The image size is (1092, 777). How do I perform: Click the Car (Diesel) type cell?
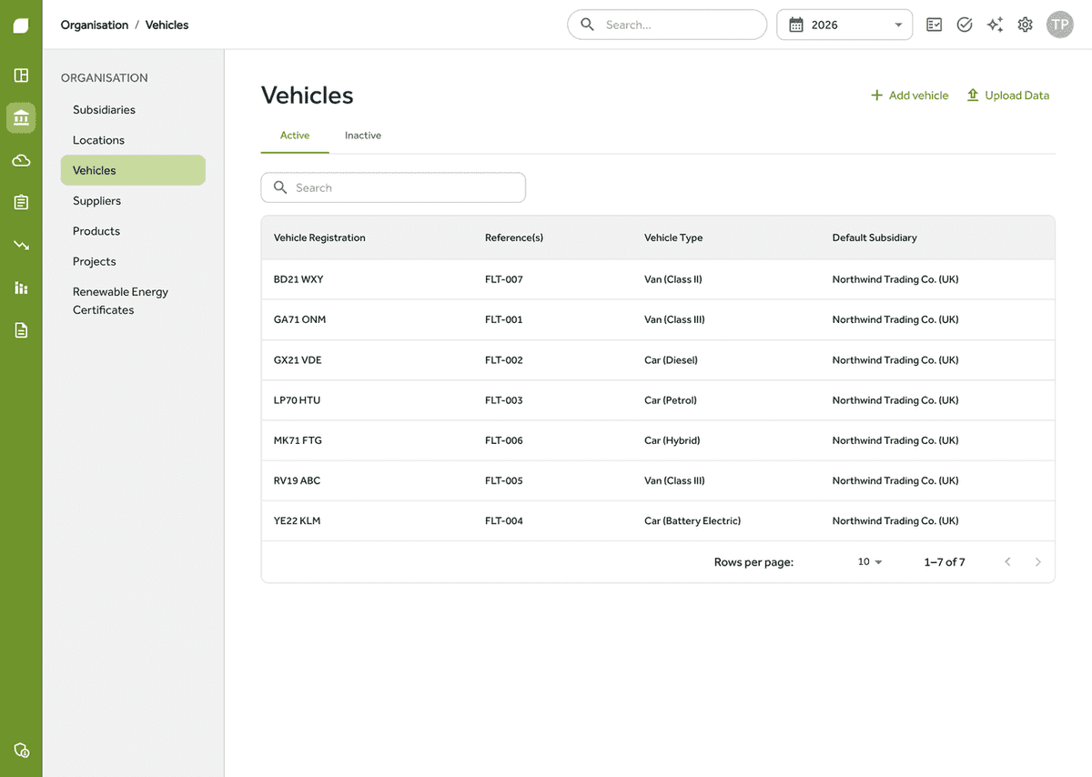(x=671, y=360)
